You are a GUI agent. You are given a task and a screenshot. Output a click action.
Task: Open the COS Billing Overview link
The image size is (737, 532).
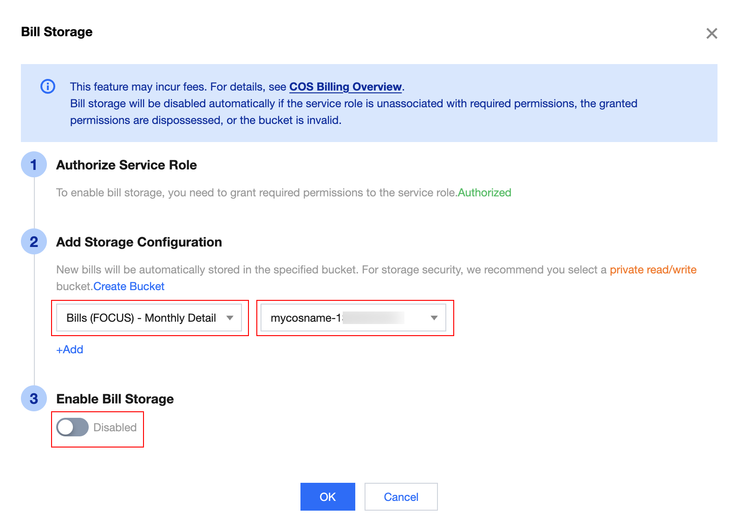(x=345, y=87)
